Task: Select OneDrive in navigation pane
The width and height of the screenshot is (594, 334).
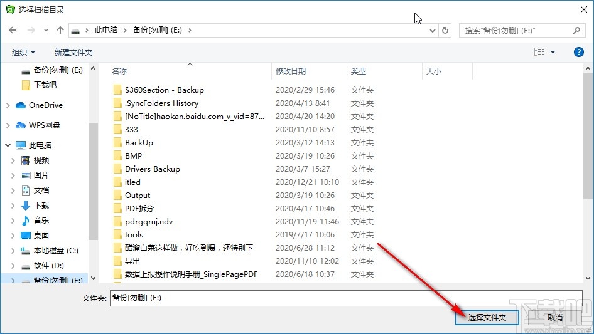Action: pos(45,105)
